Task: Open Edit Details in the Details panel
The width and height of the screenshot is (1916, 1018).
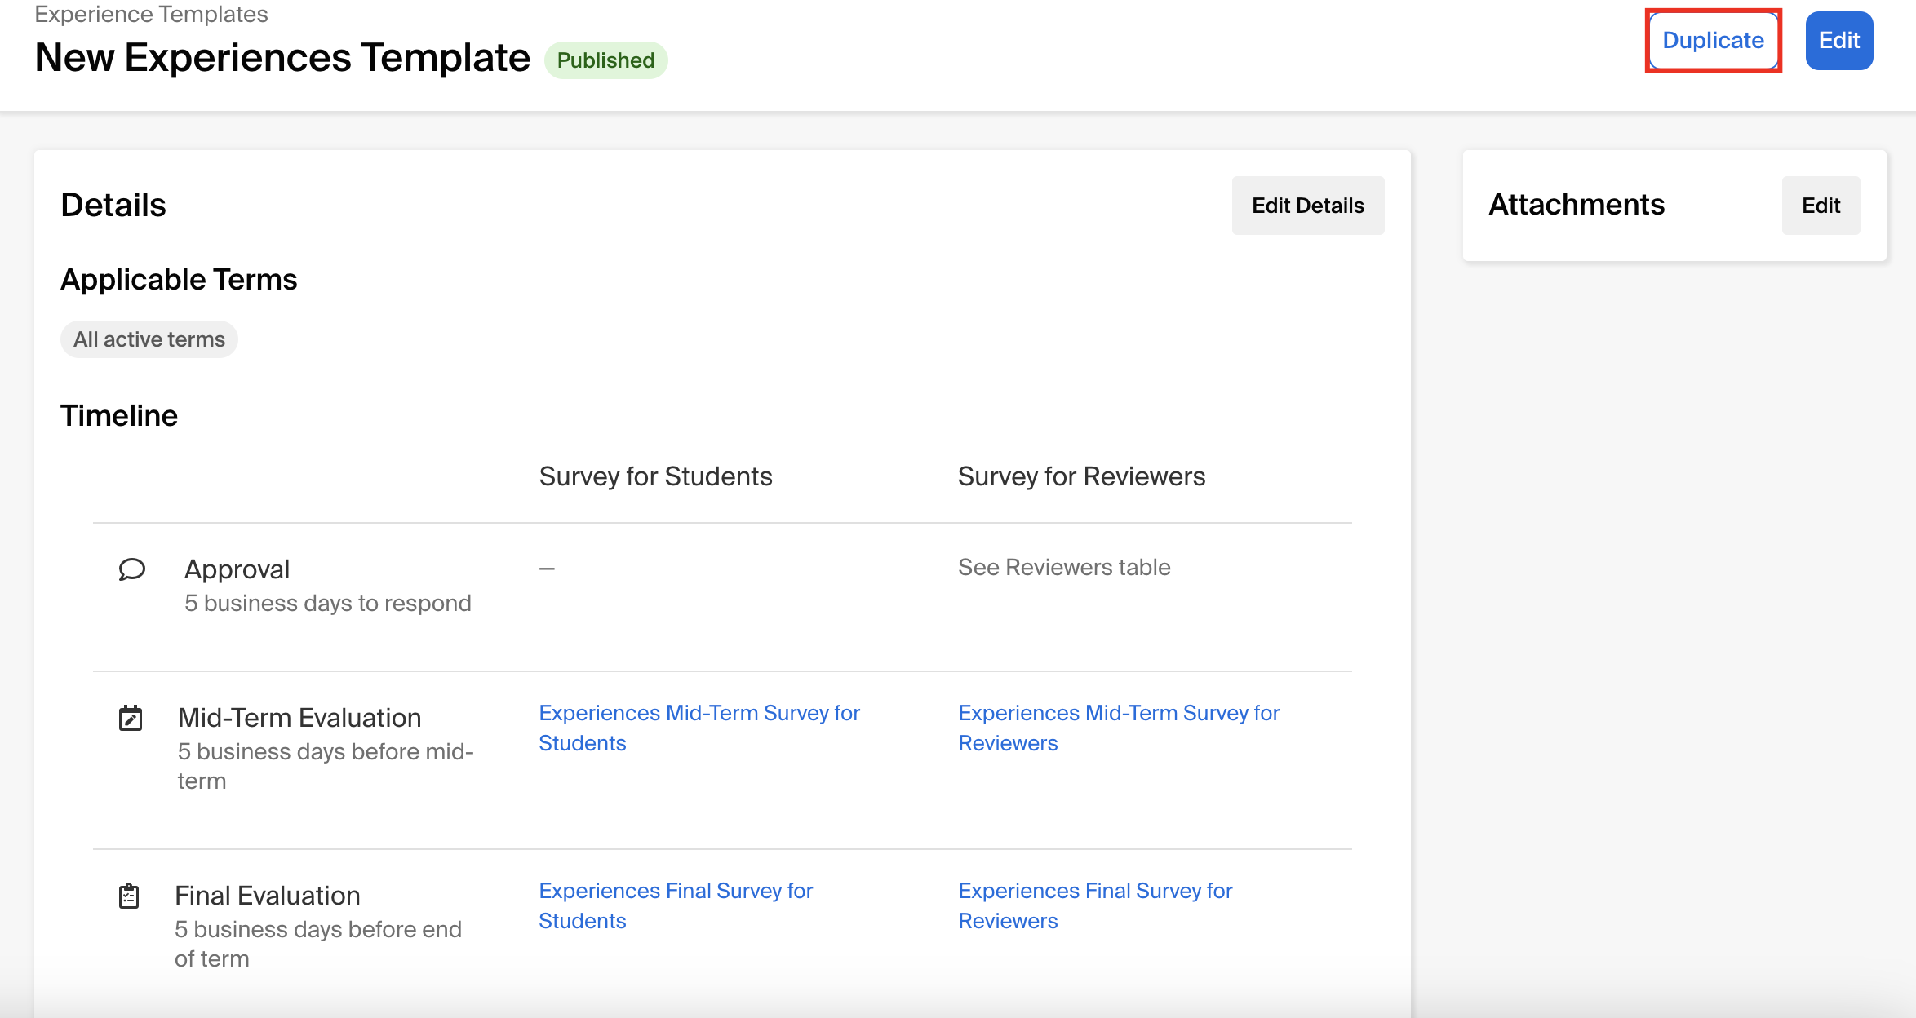Action: (1308, 206)
